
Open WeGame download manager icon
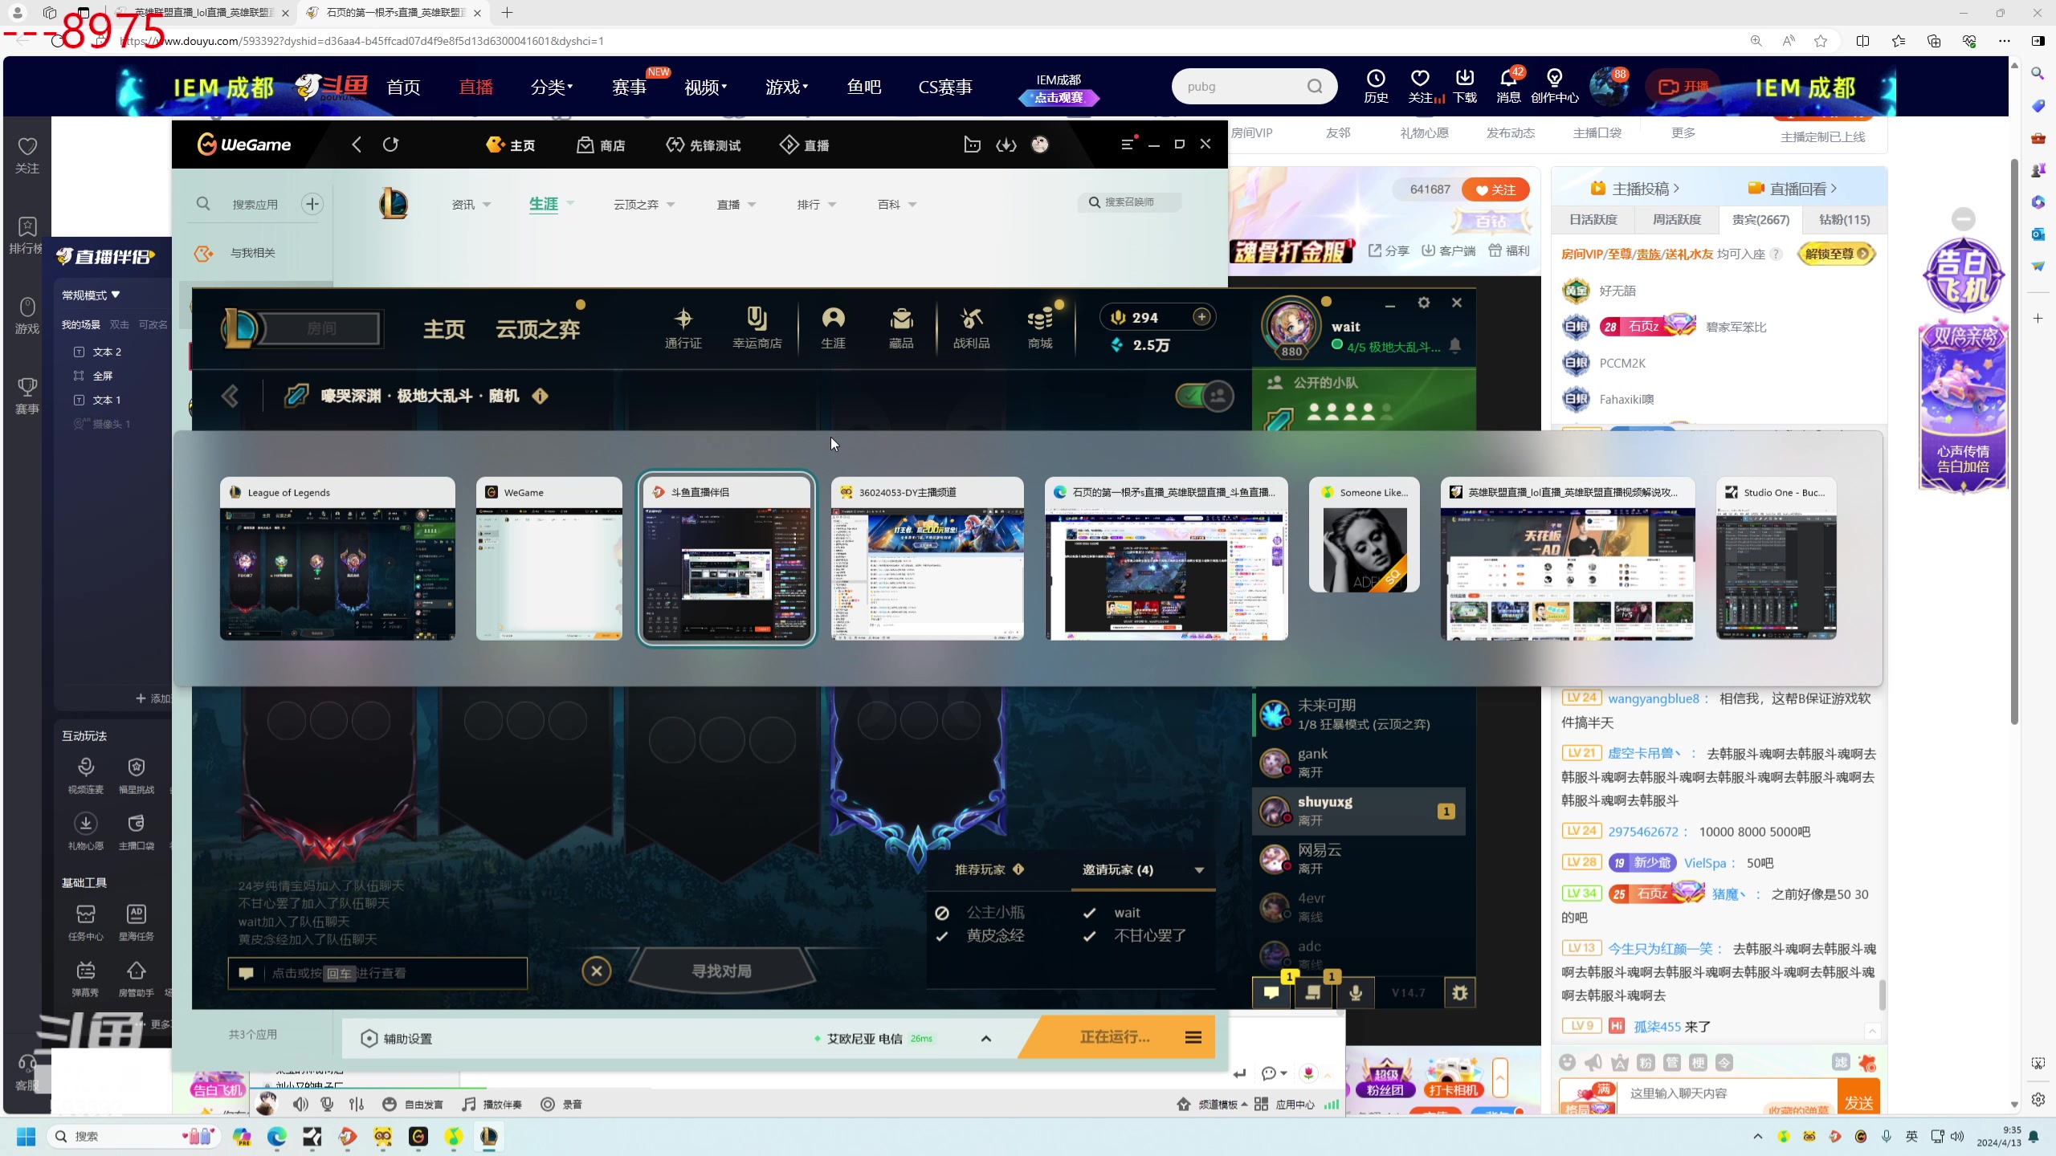1006,144
